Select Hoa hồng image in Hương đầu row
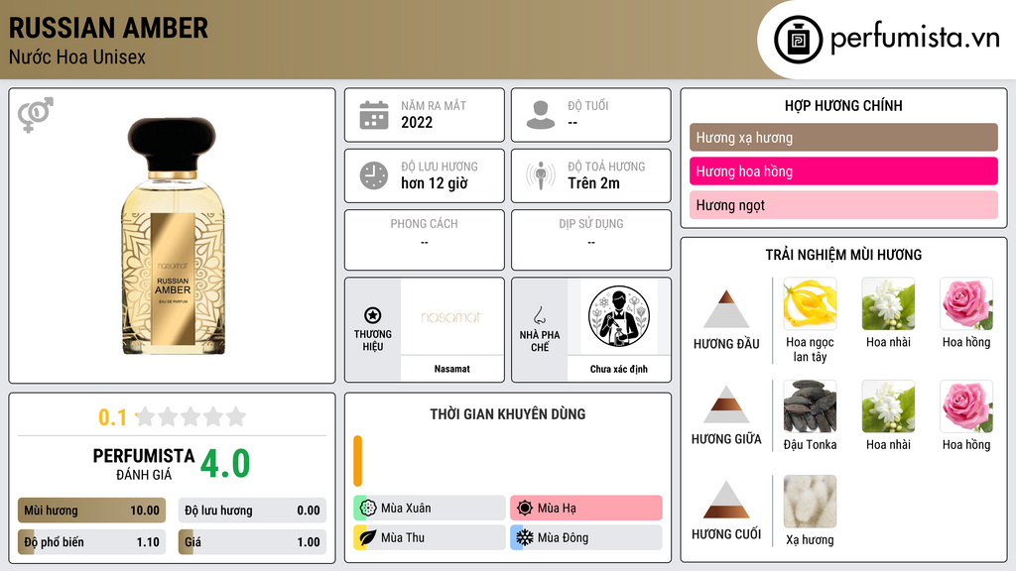This screenshot has height=571, width=1016. [x=966, y=303]
